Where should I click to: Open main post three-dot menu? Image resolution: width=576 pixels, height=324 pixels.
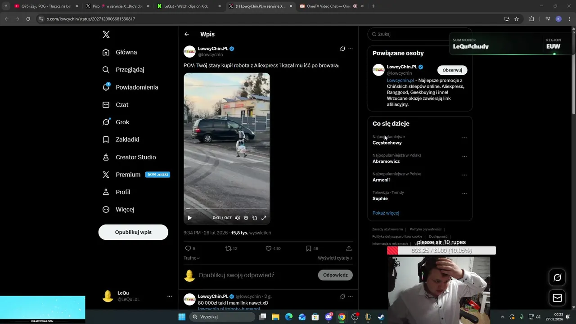[351, 49]
